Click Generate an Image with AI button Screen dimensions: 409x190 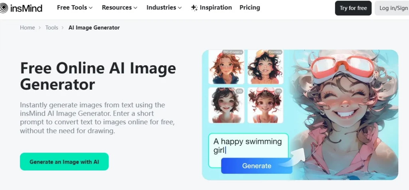click(x=64, y=162)
